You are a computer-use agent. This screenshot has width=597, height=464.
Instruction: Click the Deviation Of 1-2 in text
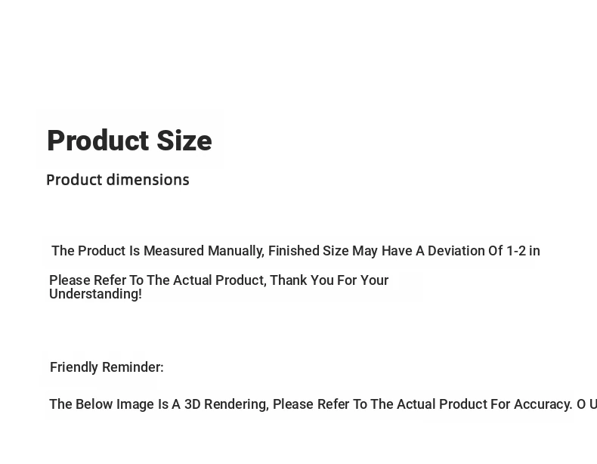[484, 251]
